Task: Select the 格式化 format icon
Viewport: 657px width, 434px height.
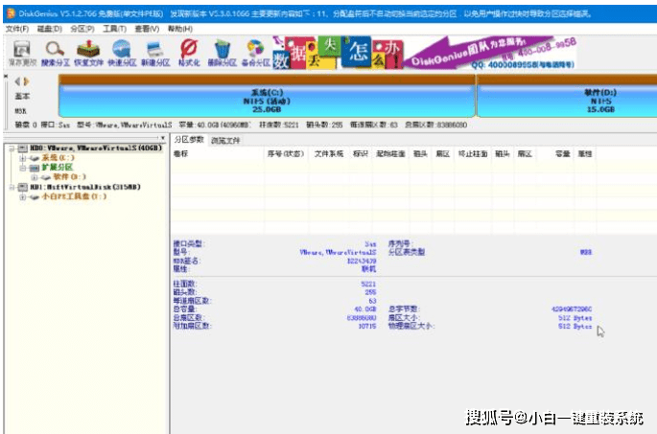Action: click(x=189, y=53)
